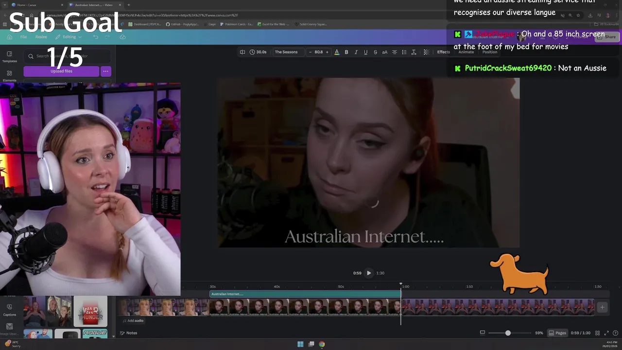Toggle bold text formatting
622x350 pixels.
pyautogui.click(x=346, y=52)
